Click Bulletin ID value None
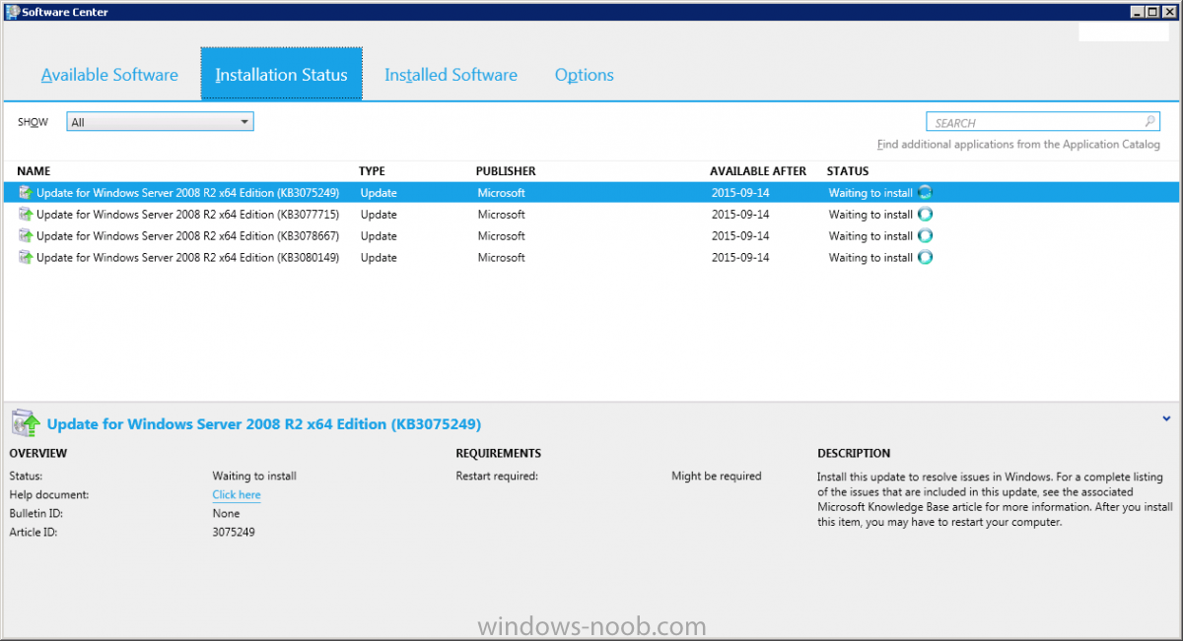This screenshot has width=1183, height=641. (227, 514)
